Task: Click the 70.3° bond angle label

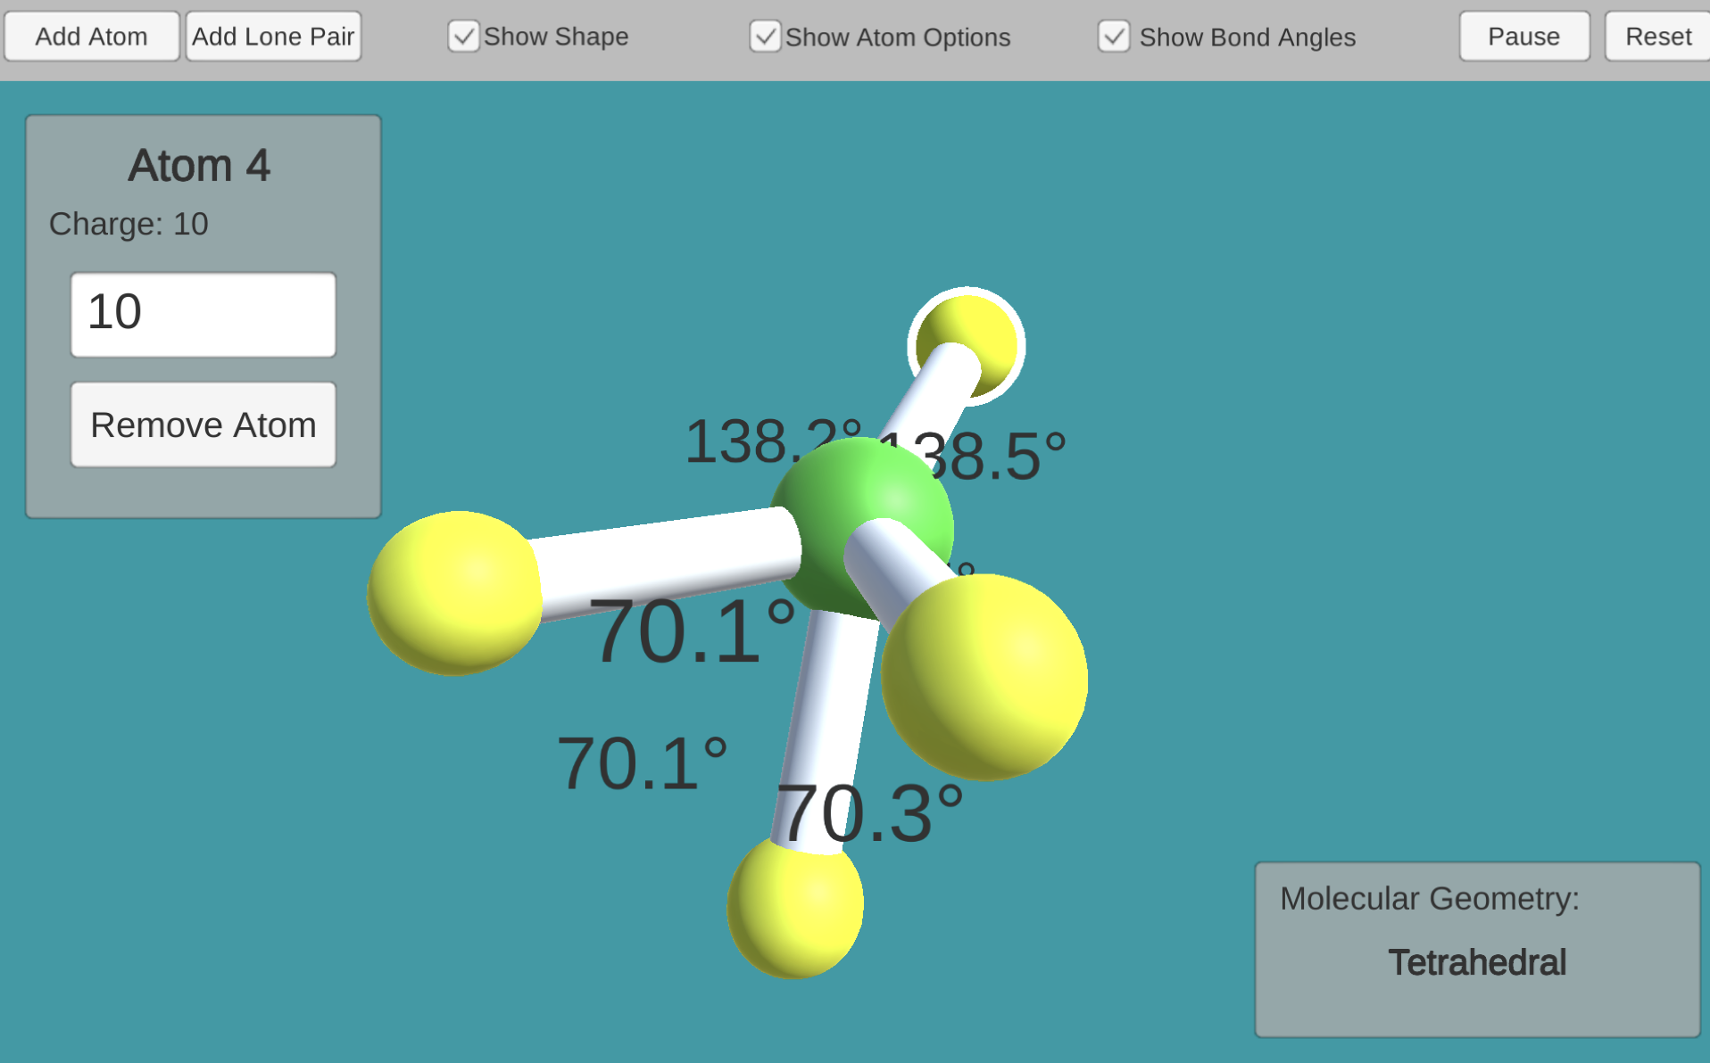Action: [x=870, y=813]
